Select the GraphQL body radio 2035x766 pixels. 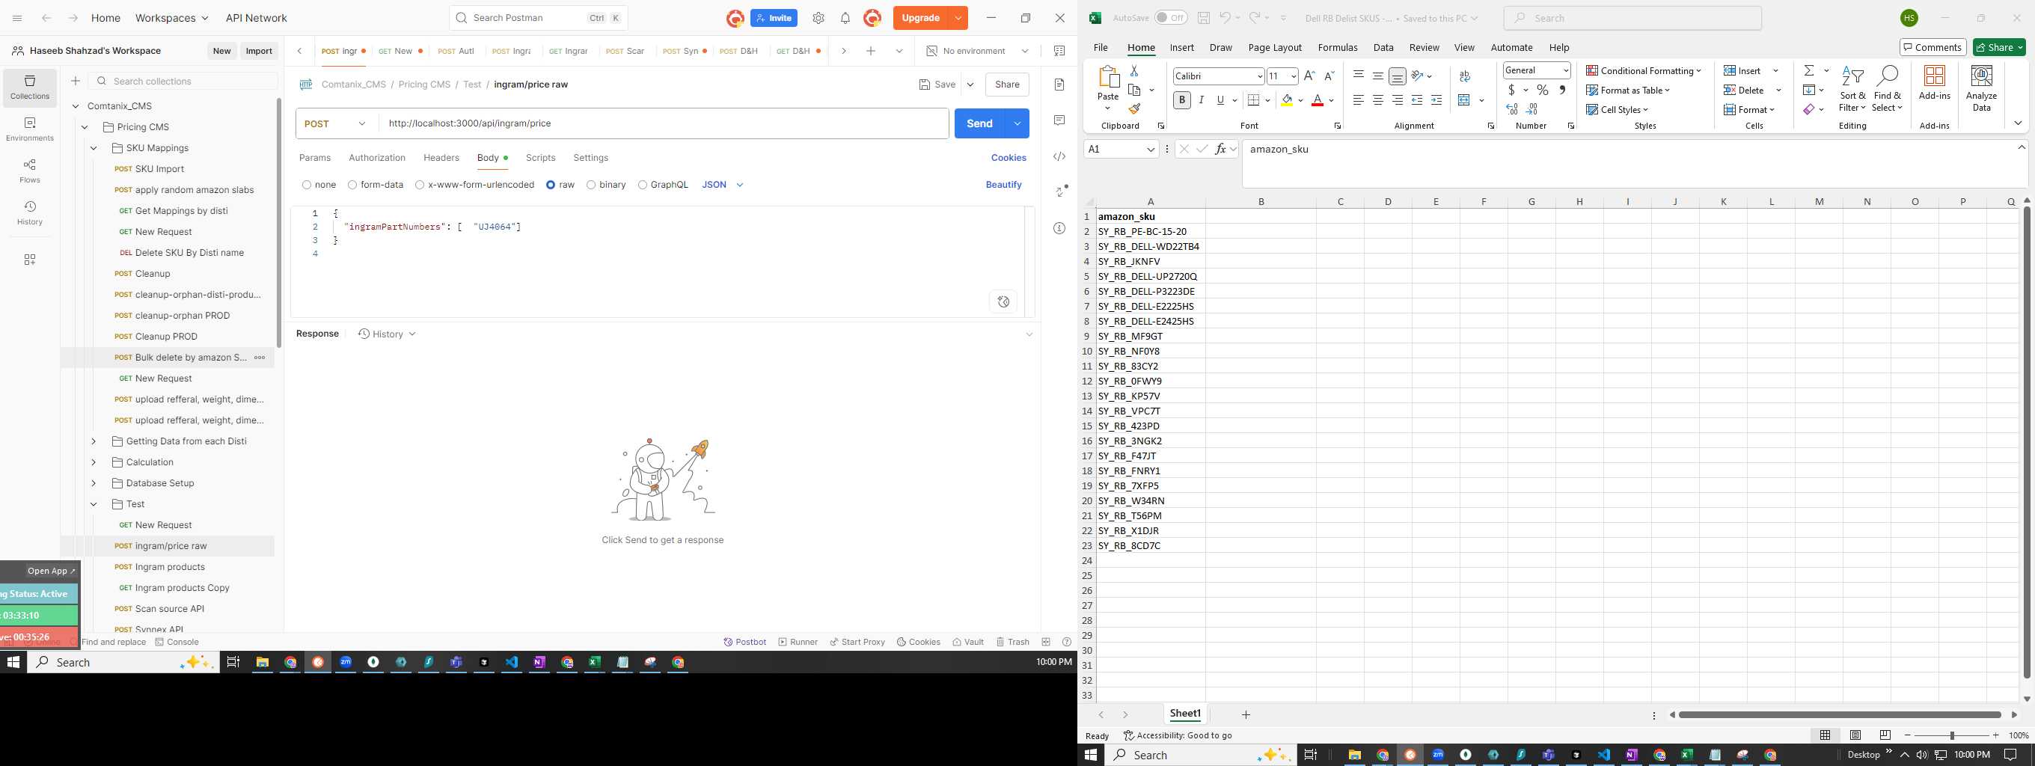pyautogui.click(x=642, y=185)
